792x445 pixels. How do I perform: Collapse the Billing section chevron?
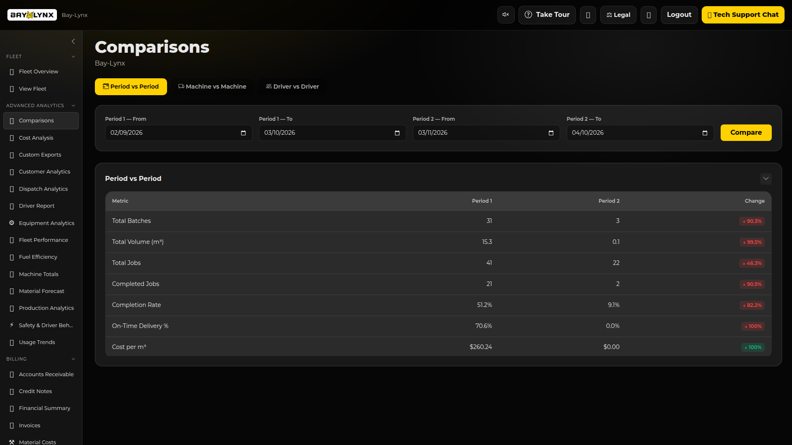(73, 359)
